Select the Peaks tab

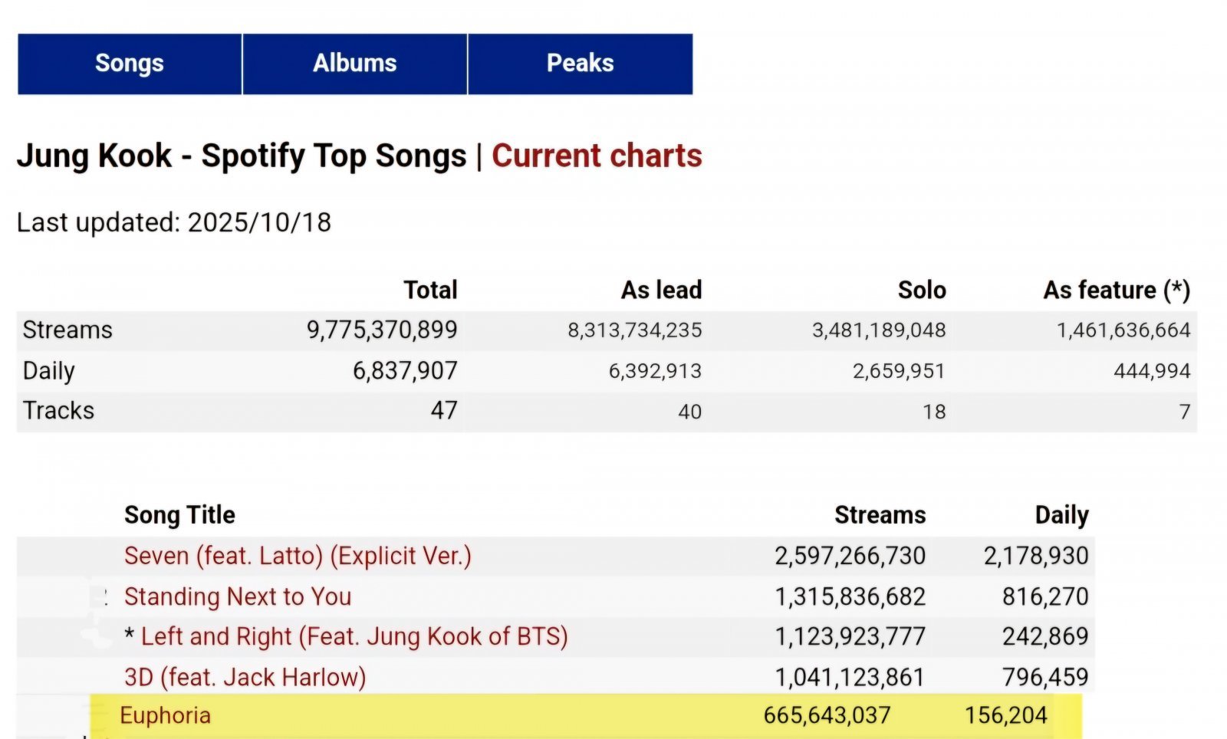point(580,64)
